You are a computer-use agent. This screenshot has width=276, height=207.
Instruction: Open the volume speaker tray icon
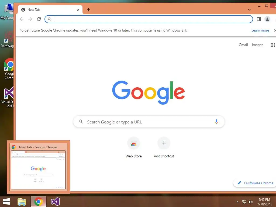(250, 202)
